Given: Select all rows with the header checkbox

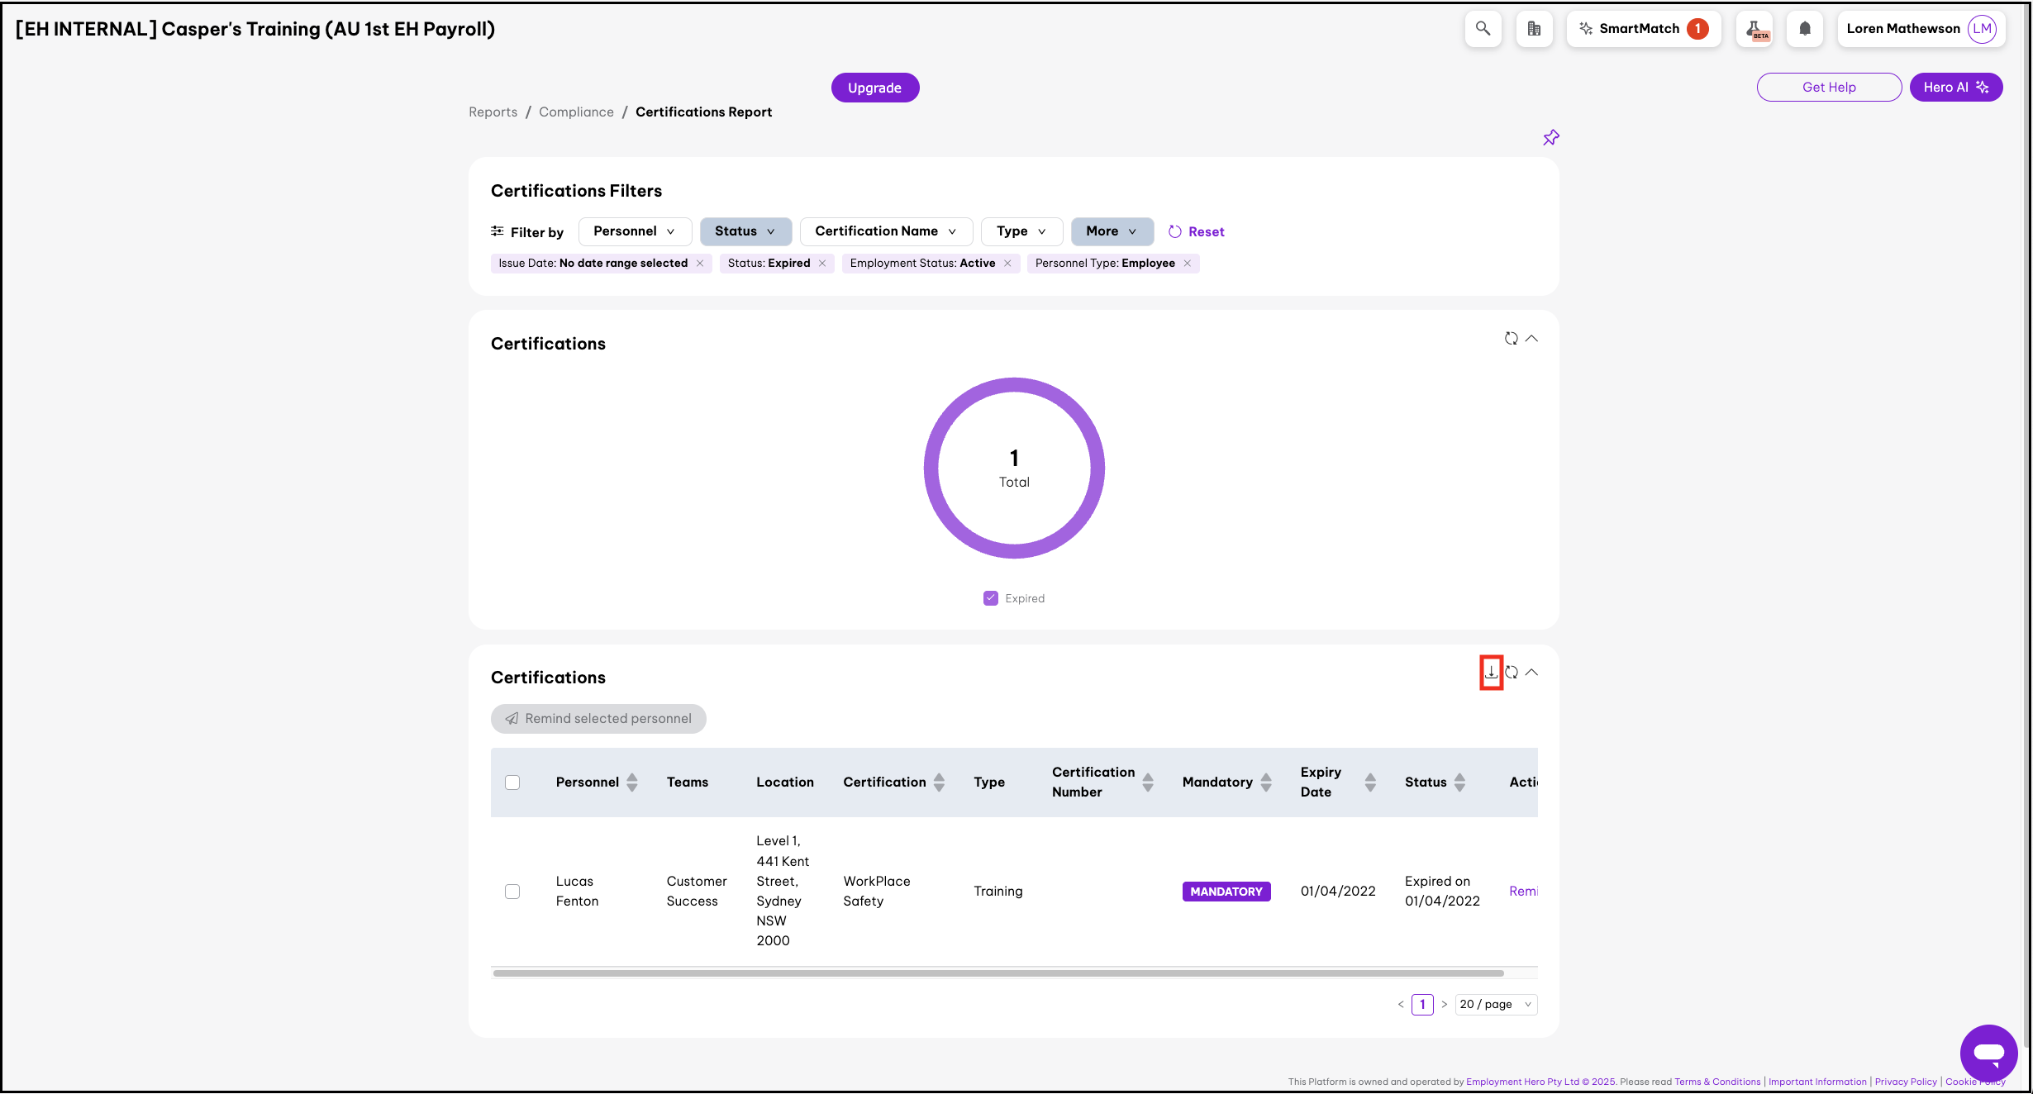Looking at the screenshot, I should (512, 782).
